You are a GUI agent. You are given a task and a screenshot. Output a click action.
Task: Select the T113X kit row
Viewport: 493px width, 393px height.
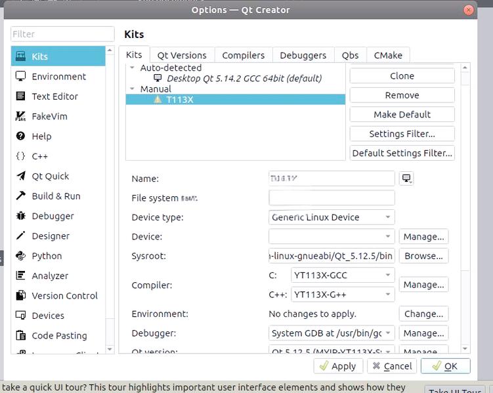pyautogui.click(x=236, y=100)
